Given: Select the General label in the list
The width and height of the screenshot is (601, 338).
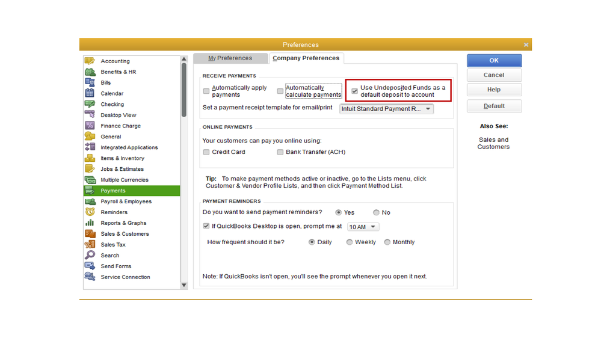Looking at the screenshot, I should coord(111,137).
